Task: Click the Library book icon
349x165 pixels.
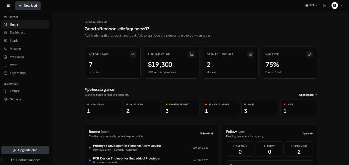Action: pyautogui.click(x=5, y=91)
